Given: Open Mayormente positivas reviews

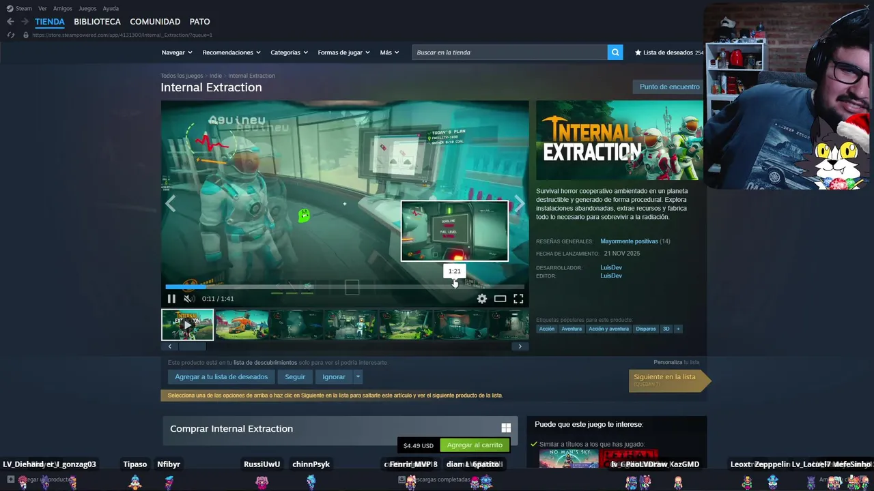Looking at the screenshot, I should click(x=629, y=241).
